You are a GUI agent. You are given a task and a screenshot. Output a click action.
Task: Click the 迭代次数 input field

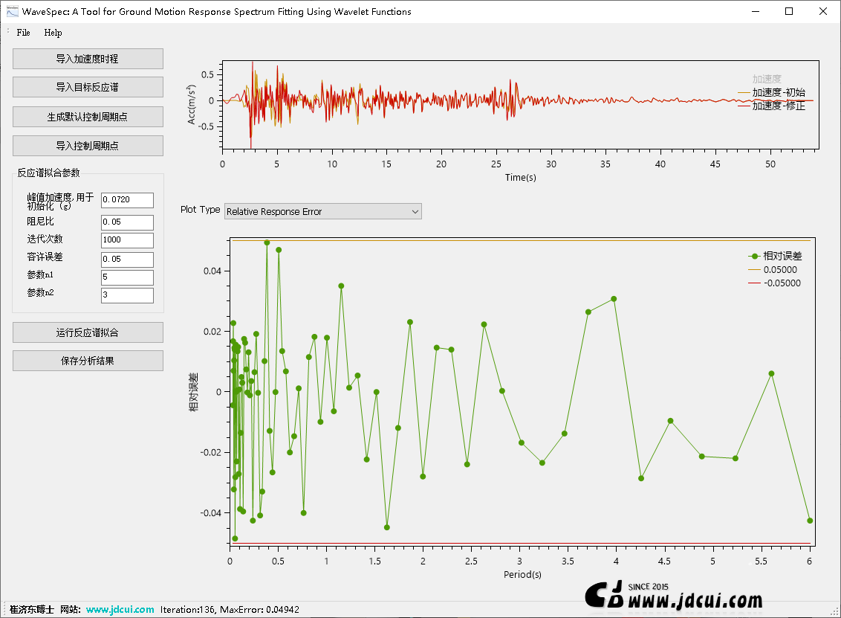(127, 240)
